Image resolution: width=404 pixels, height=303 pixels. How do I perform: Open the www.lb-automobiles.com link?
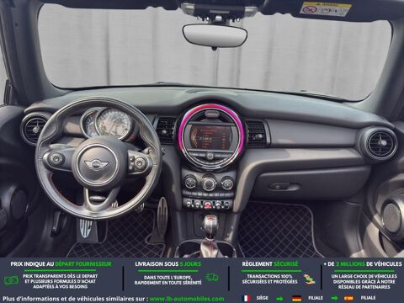tap(187, 299)
